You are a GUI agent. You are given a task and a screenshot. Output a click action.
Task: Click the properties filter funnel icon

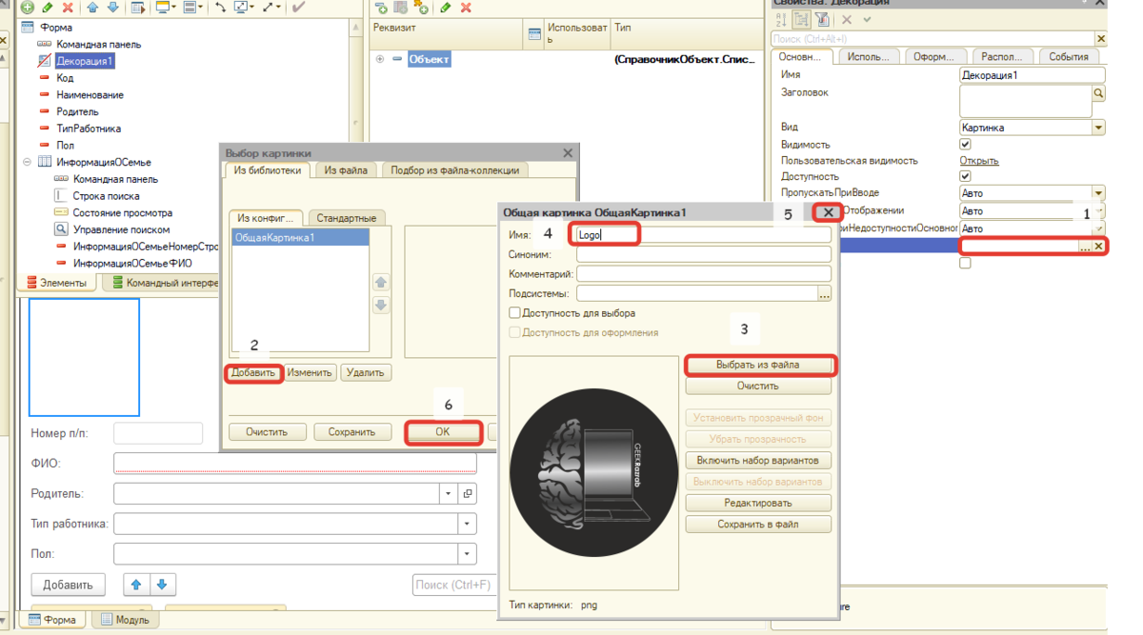point(821,19)
